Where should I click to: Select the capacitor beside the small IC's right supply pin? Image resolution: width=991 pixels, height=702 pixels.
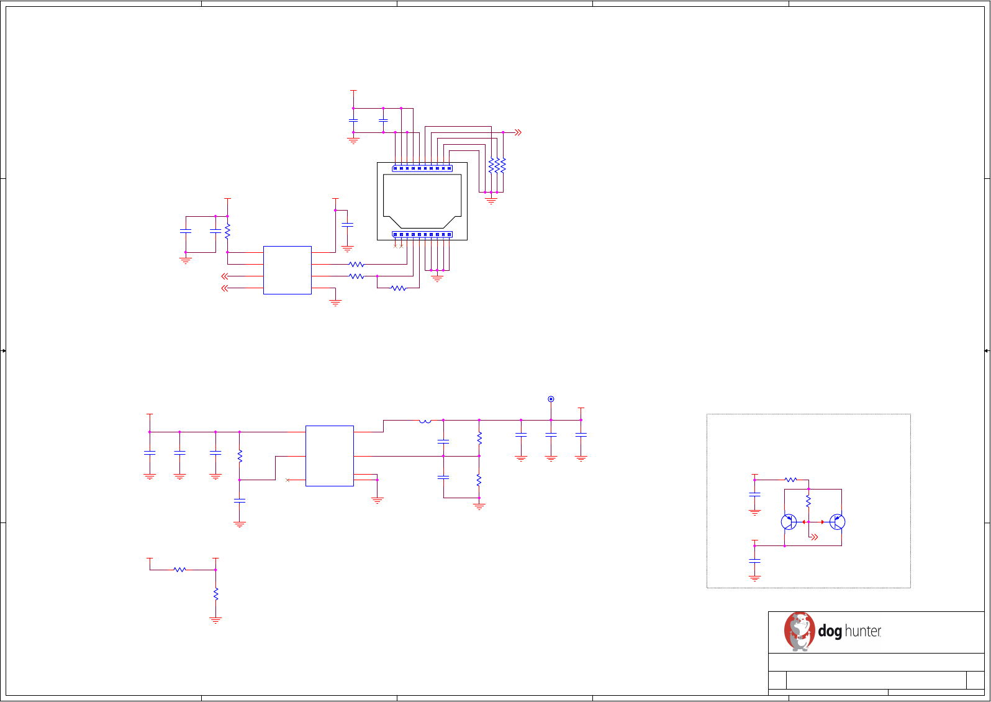pyautogui.click(x=348, y=224)
